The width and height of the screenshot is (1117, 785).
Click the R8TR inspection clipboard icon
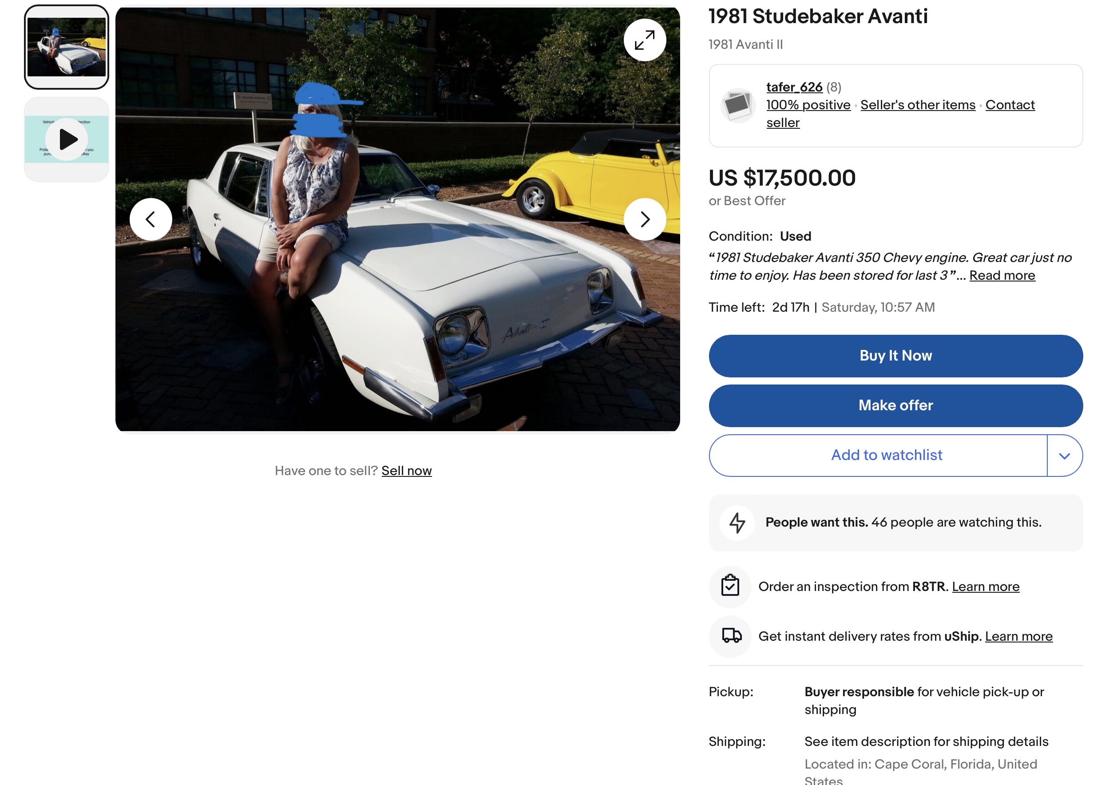[x=730, y=587]
